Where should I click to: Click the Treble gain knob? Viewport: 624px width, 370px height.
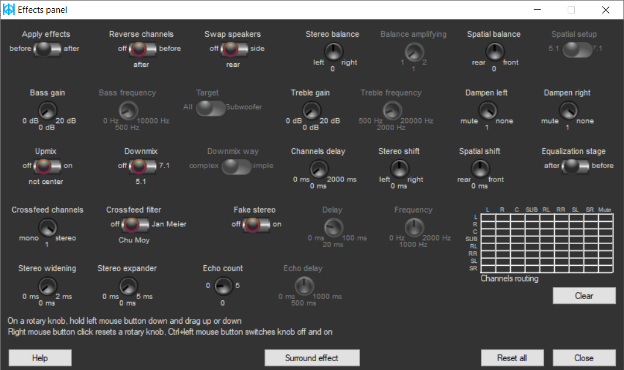pos(311,110)
